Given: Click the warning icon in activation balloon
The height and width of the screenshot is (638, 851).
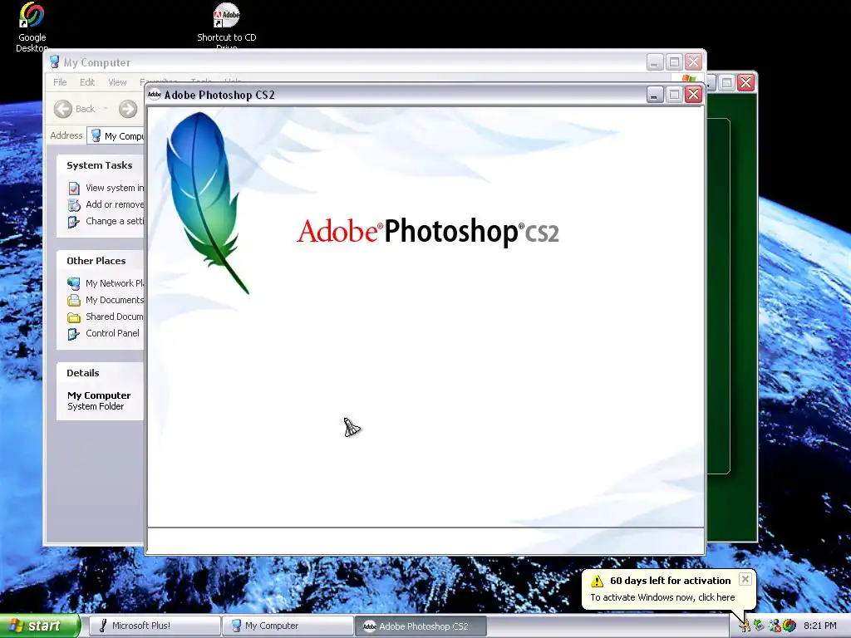Looking at the screenshot, I should (597, 581).
